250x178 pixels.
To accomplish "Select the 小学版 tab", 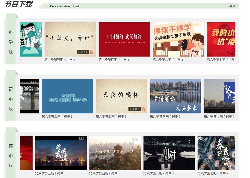I will pyautogui.click(x=11, y=42).
